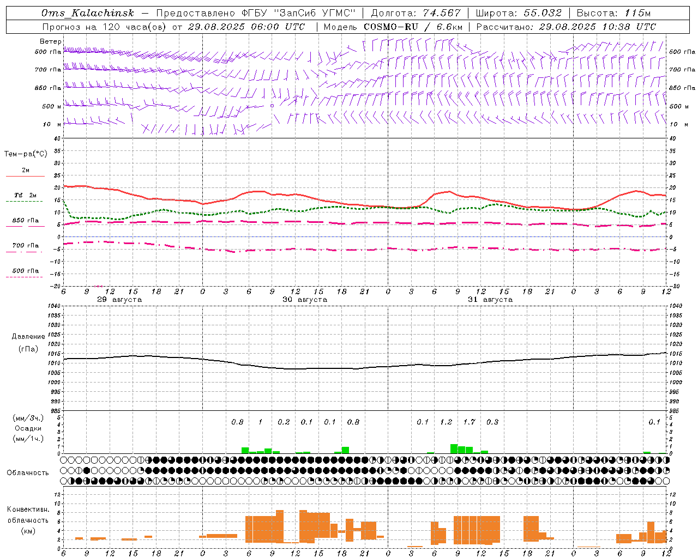
Task: Select the longitude value Долгота: 74.567
Action: tap(416, 13)
